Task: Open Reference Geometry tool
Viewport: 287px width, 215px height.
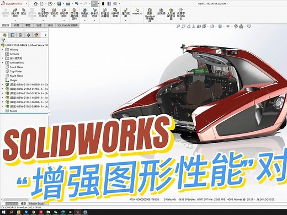Action: (94, 13)
